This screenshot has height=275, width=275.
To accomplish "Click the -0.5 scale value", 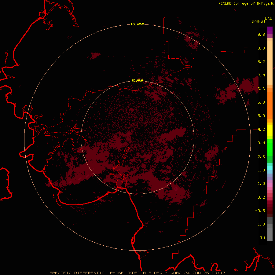I will [260, 211].
